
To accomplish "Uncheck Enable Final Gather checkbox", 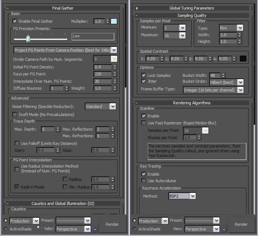I will click(x=15, y=21).
